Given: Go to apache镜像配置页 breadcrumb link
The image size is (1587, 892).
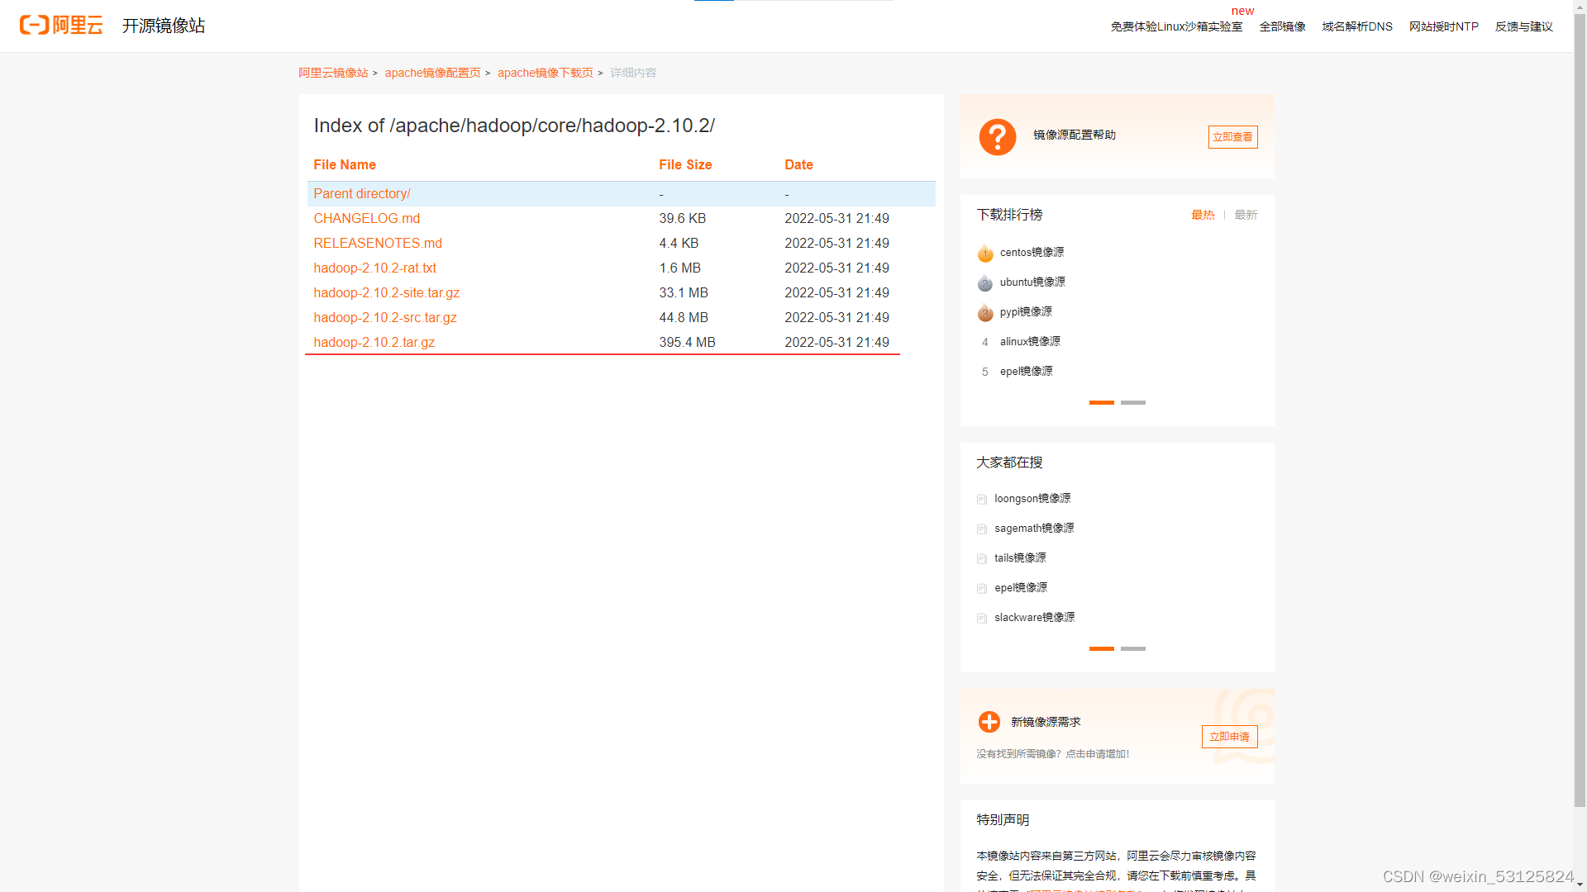Looking at the screenshot, I should [x=432, y=73].
